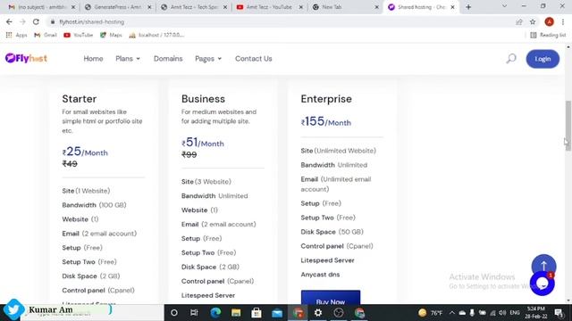Open the Chrome three-dot menu
Screen dimensions: 572x321
(x=563, y=21)
